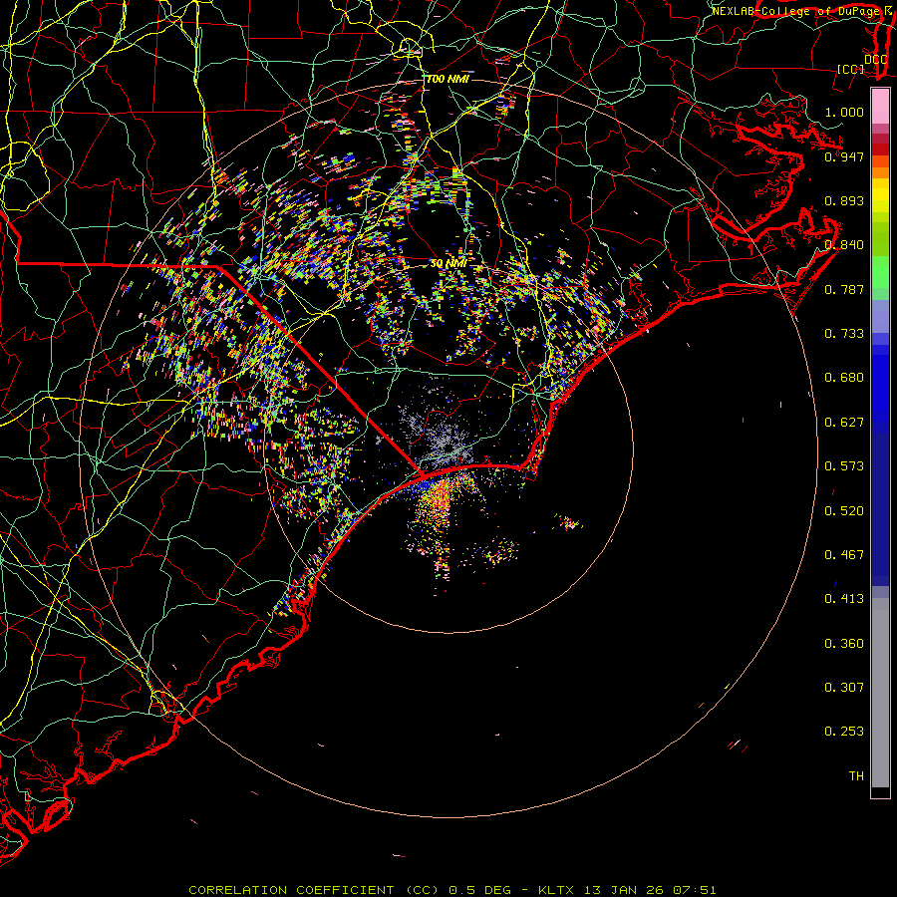Pick the bright green band of the color bar
This screenshot has height=897, width=897.
[880, 272]
